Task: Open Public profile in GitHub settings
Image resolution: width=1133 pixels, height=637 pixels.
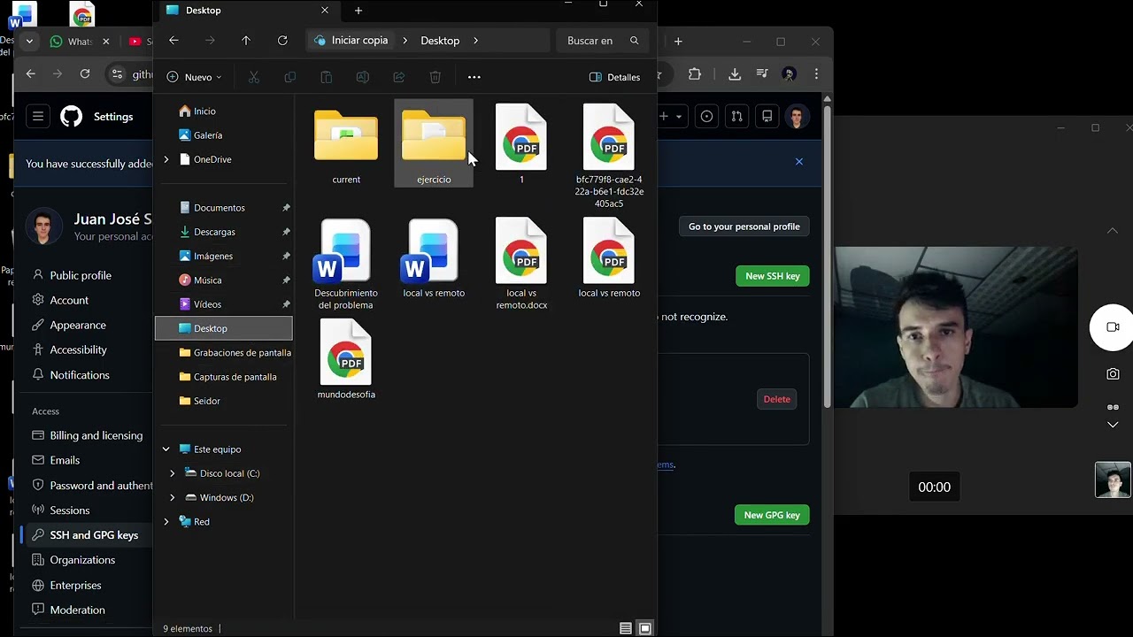Action: point(80,275)
